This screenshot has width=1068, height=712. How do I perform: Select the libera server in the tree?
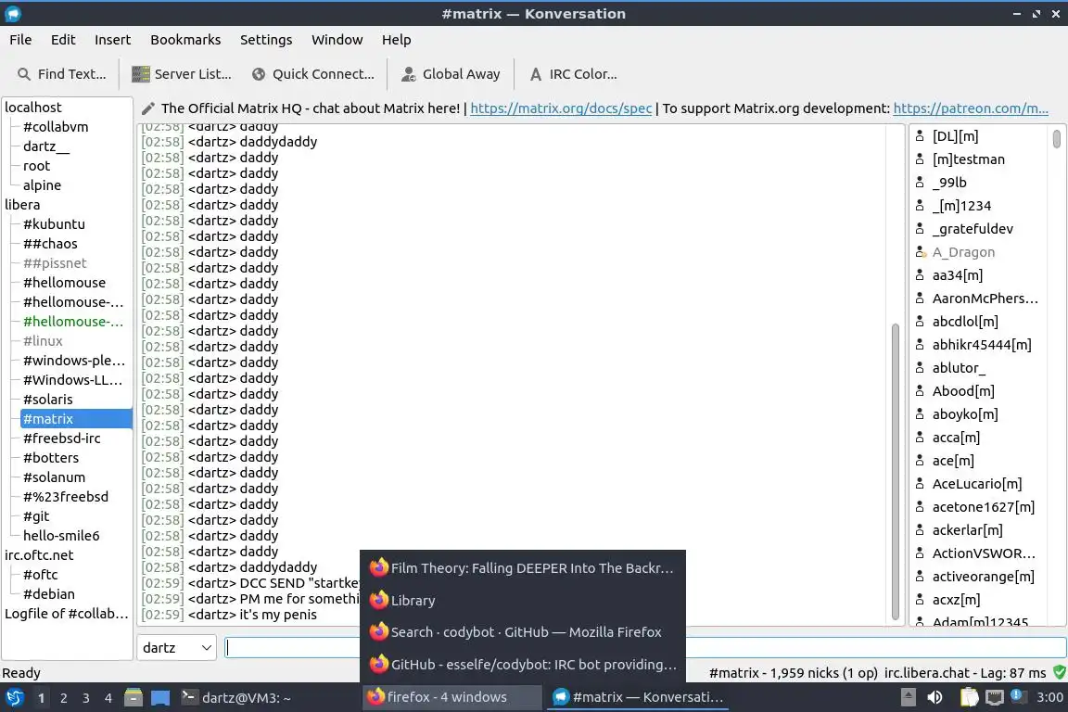[x=22, y=204]
